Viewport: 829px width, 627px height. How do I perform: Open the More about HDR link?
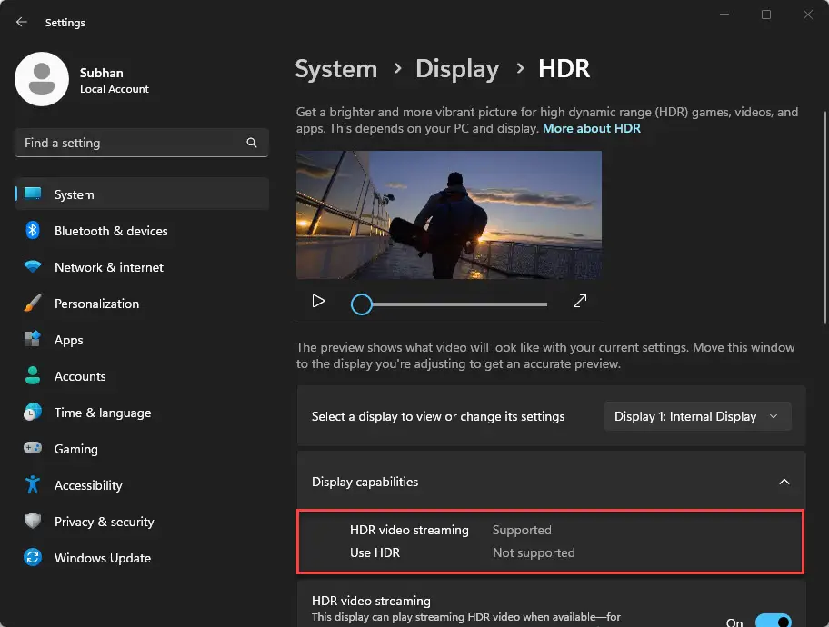[x=592, y=128]
